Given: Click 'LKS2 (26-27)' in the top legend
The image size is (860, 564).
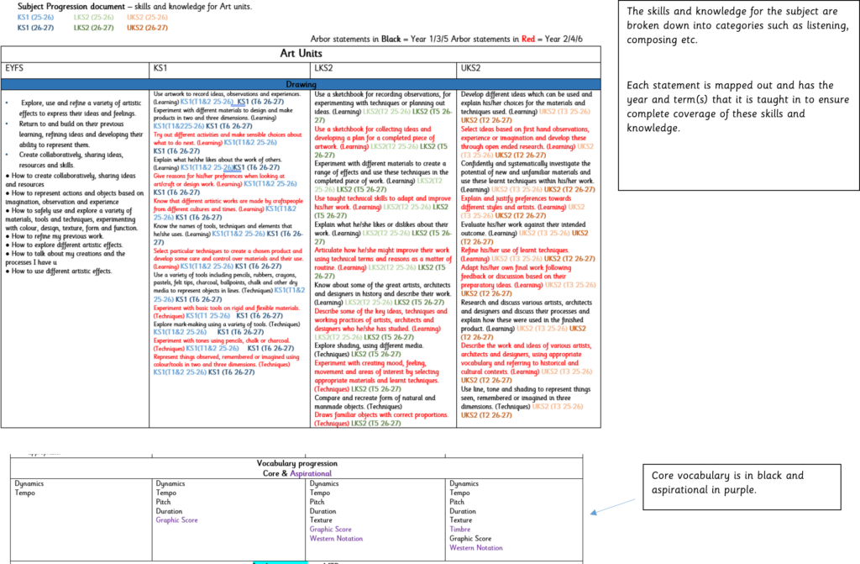Looking at the screenshot, I should coord(94,28).
